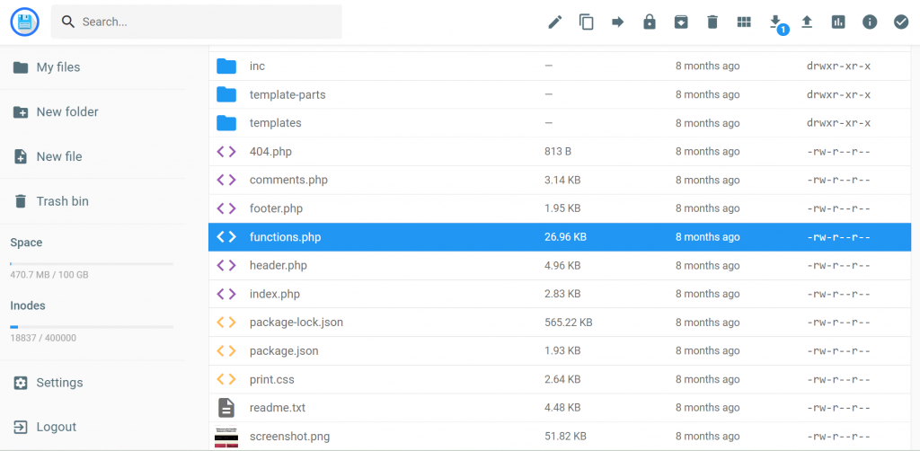Click 8 months ago for index.php

pos(708,294)
